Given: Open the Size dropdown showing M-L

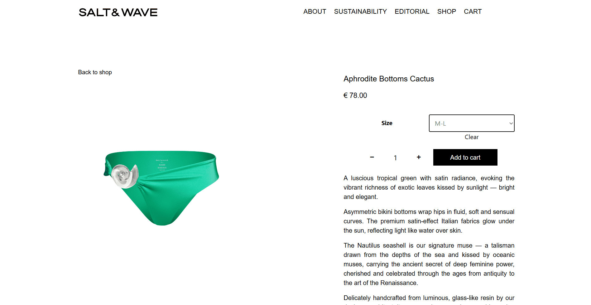Looking at the screenshot, I should (472, 123).
